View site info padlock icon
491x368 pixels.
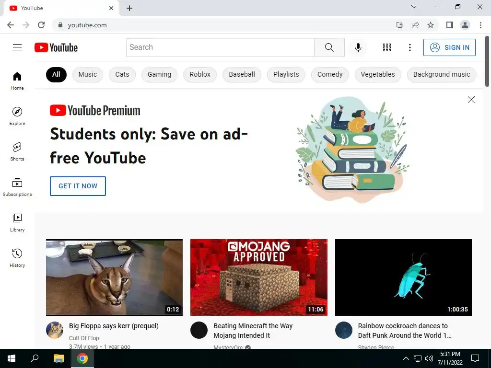click(x=60, y=25)
